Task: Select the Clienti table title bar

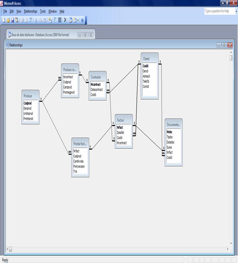Action: click(x=149, y=59)
